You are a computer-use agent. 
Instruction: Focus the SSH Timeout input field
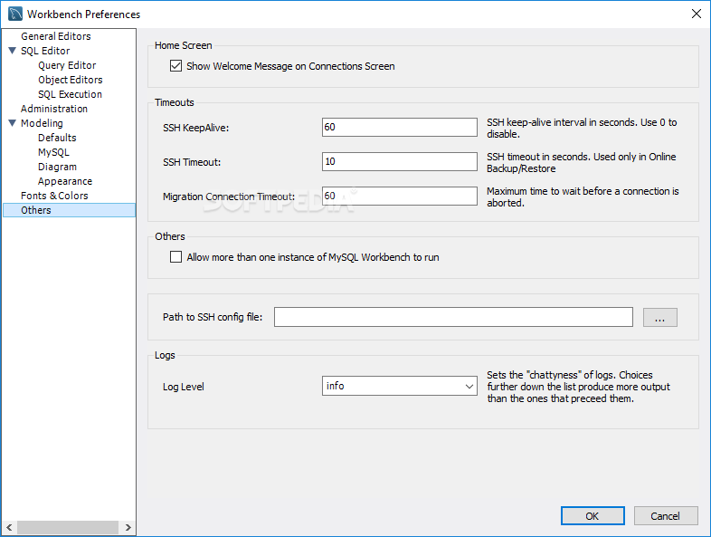click(x=400, y=161)
